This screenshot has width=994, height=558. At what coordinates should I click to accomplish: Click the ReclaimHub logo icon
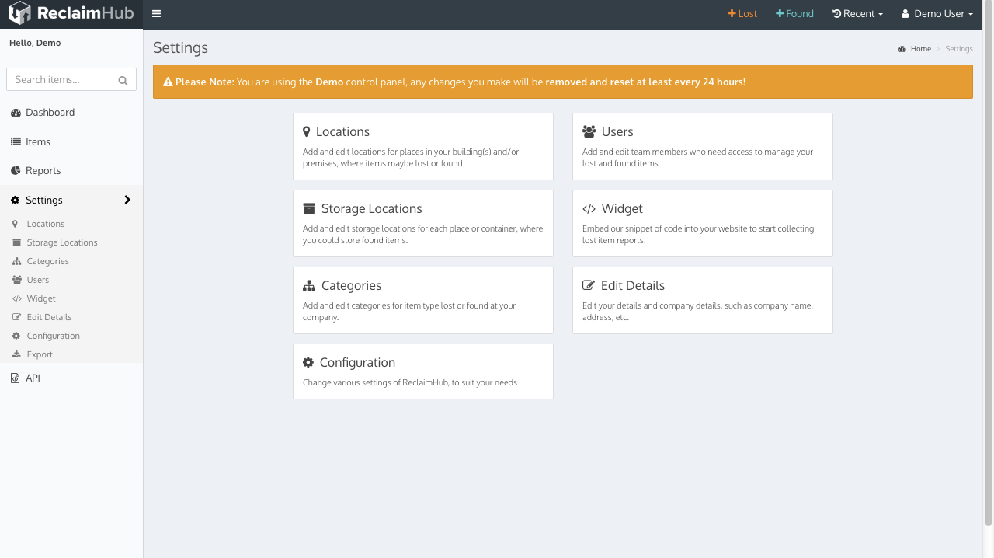coord(19,13)
